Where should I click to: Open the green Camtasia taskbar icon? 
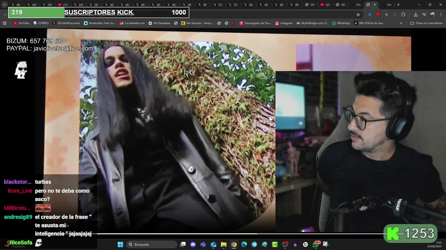tap(275, 244)
